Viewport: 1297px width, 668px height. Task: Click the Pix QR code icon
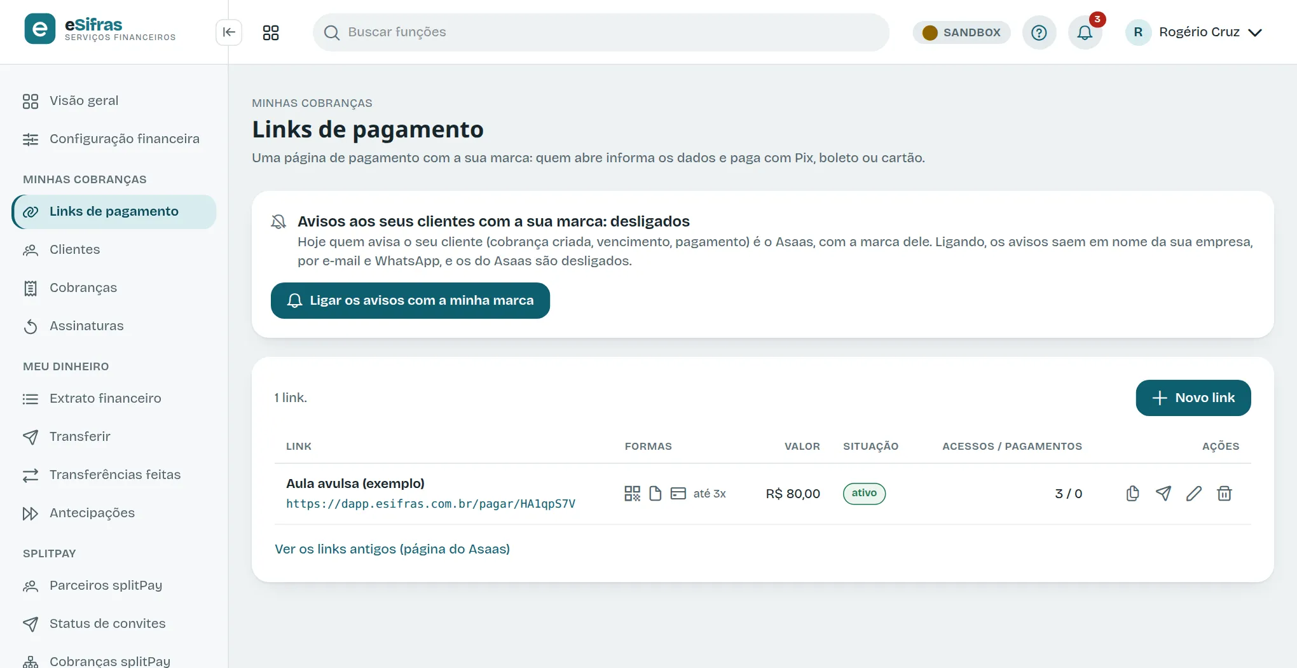tap(632, 494)
